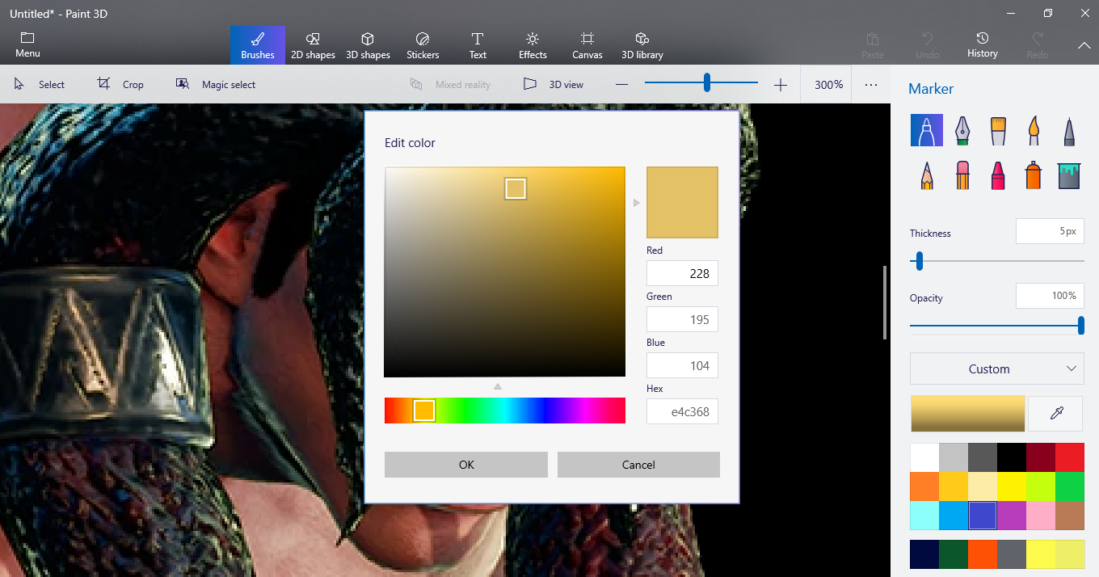The image size is (1099, 577).
Task: Select the Spray can tool
Action: [1034, 175]
